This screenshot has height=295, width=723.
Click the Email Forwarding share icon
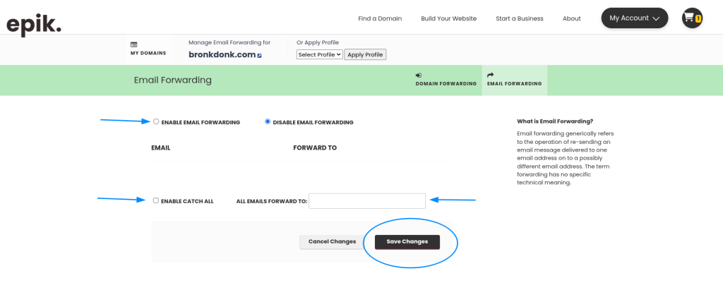[491, 75]
